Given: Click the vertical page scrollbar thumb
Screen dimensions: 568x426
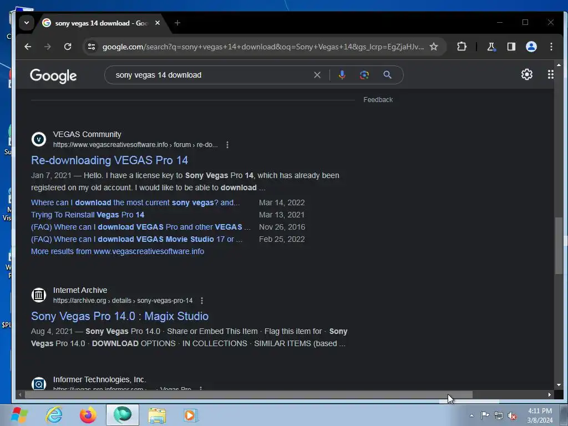Looking at the screenshot, I should click(559, 246).
